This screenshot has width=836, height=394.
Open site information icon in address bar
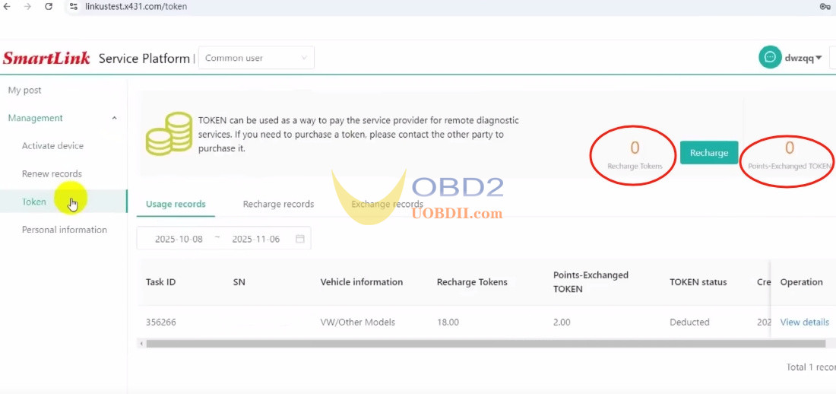[74, 7]
